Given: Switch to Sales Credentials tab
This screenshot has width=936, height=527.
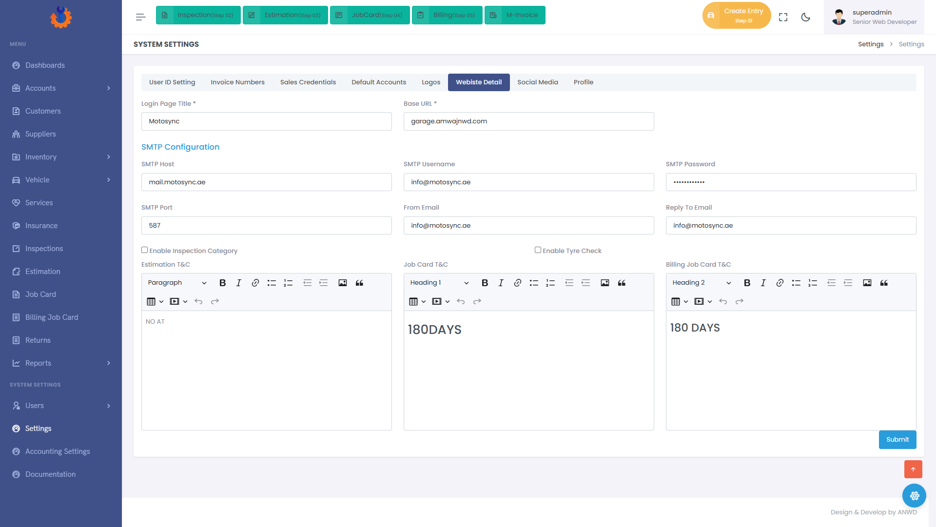Looking at the screenshot, I should pos(308,82).
